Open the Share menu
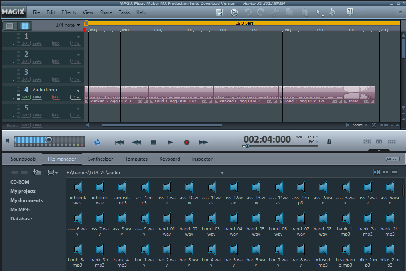 [106, 12]
